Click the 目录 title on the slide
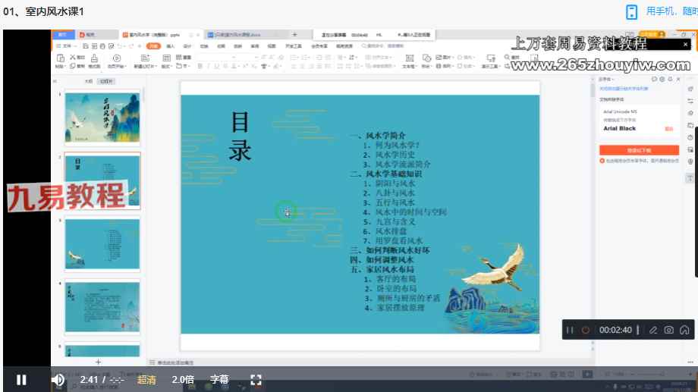The width and height of the screenshot is (698, 392). click(x=240, y=136)
